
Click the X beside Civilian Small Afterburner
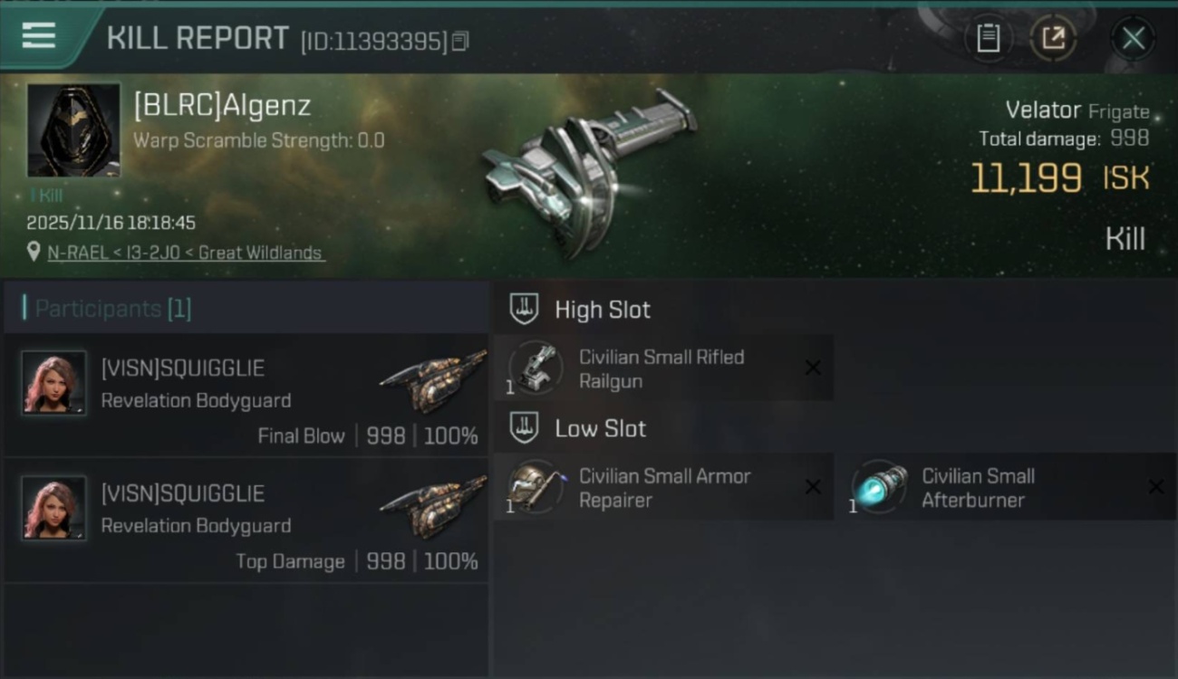(1156, 487)
